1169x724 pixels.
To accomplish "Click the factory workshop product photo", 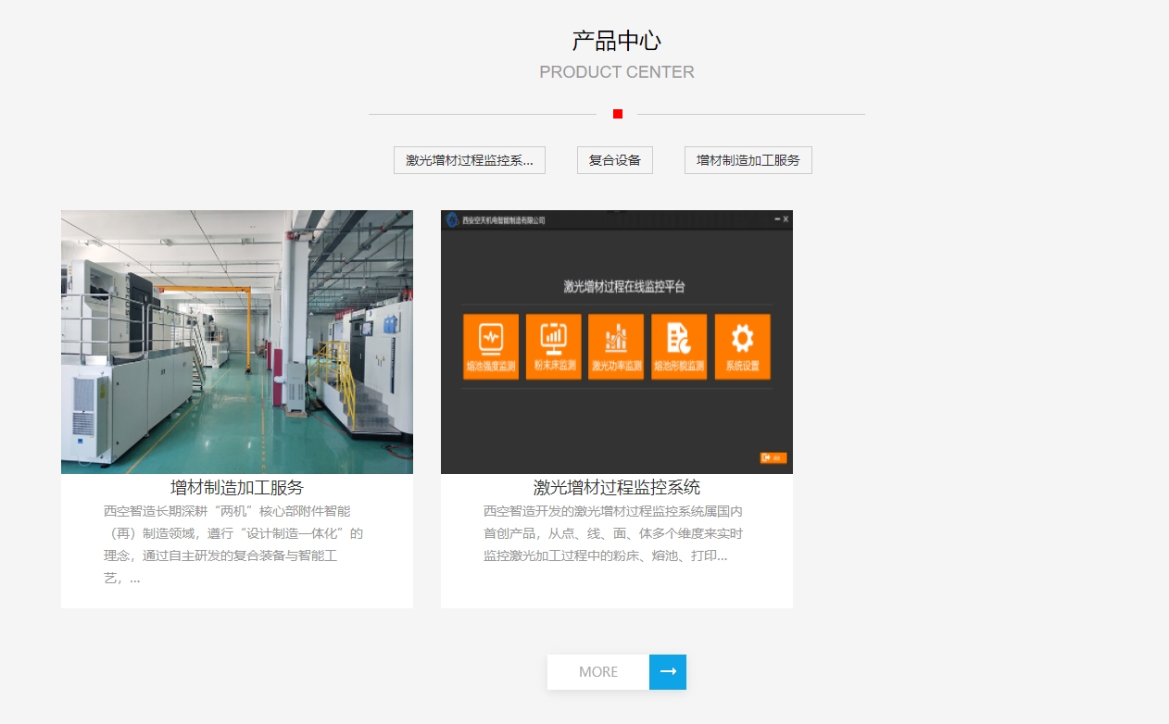I will (x=237, y=342).
